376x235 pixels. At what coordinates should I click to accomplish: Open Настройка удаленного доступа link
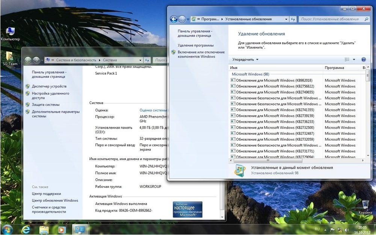(x=50, y=95)
